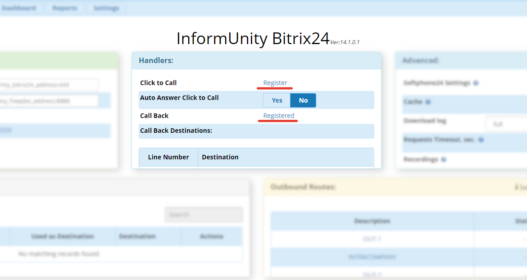Click the Call Back Destinations label
The image size is (527, 280).
(x=176, y=131)
